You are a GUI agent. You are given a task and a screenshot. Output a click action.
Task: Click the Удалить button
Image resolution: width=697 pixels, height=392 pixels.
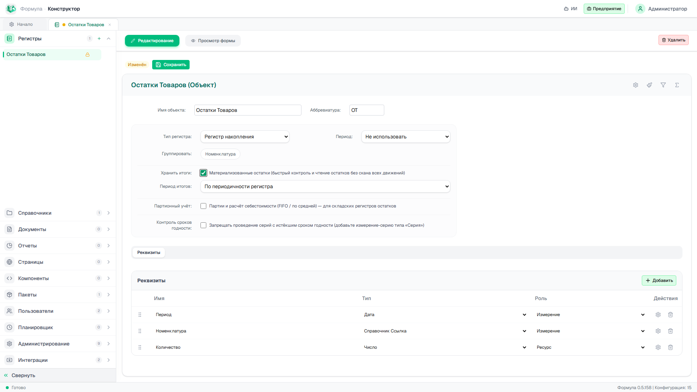click(673, 40)
